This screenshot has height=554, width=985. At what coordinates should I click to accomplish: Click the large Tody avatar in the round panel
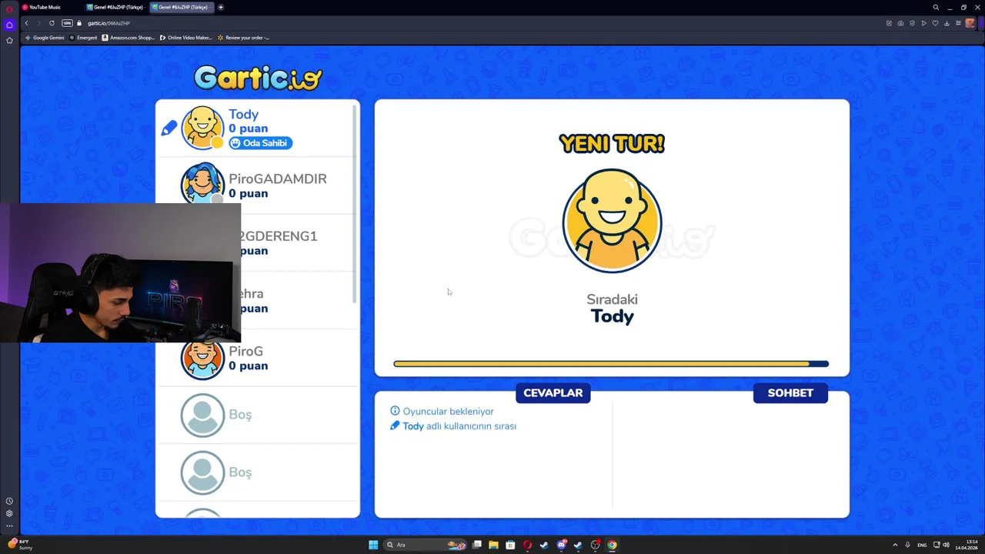612,221
